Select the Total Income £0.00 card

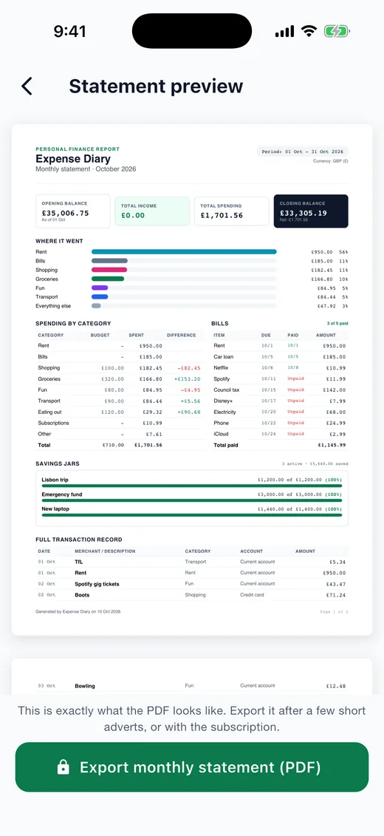tap(152, 211)
